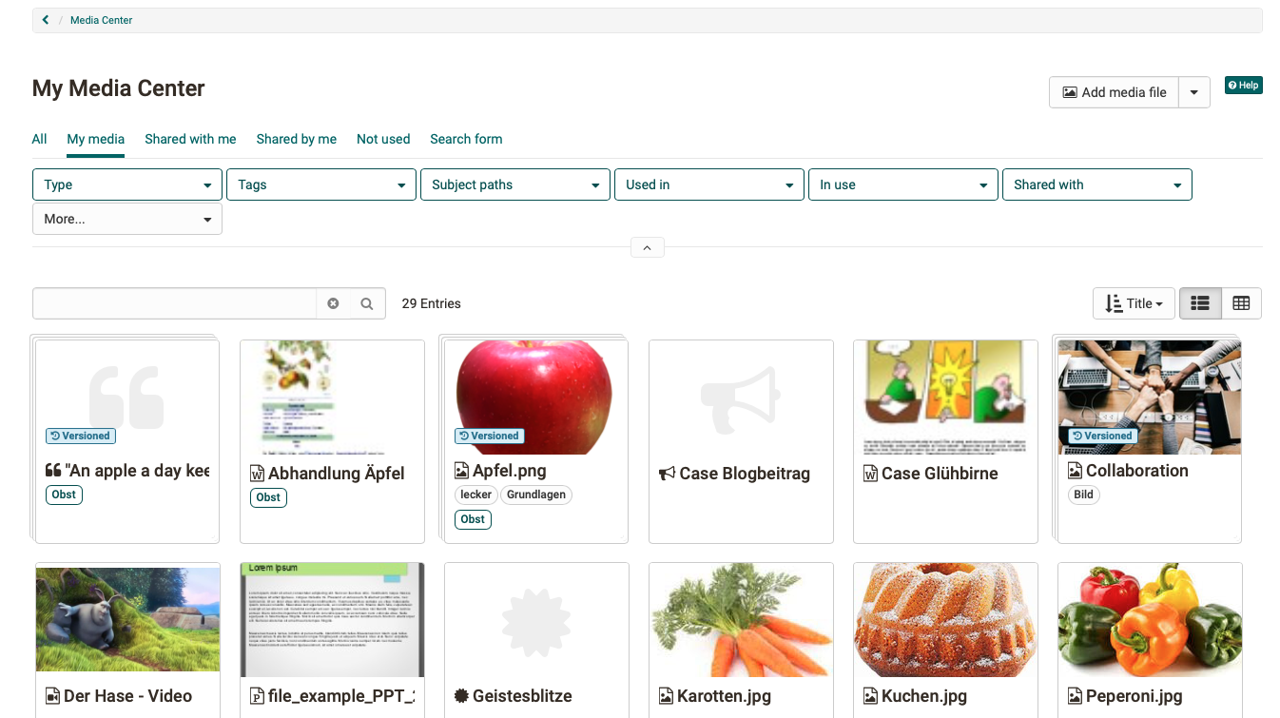1280x718 pixels.
Task: Switch to the Not used tab
Action: pos(383,139)
